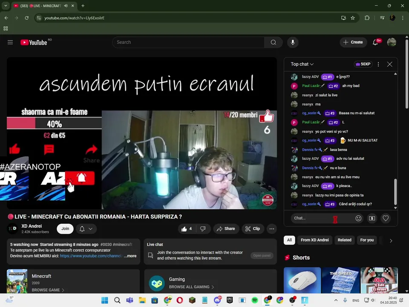
Task: Open the chat emoji picker
Action: tap(358, 218)
